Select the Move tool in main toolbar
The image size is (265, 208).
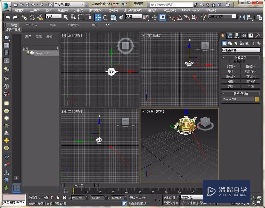coord(98,17)
